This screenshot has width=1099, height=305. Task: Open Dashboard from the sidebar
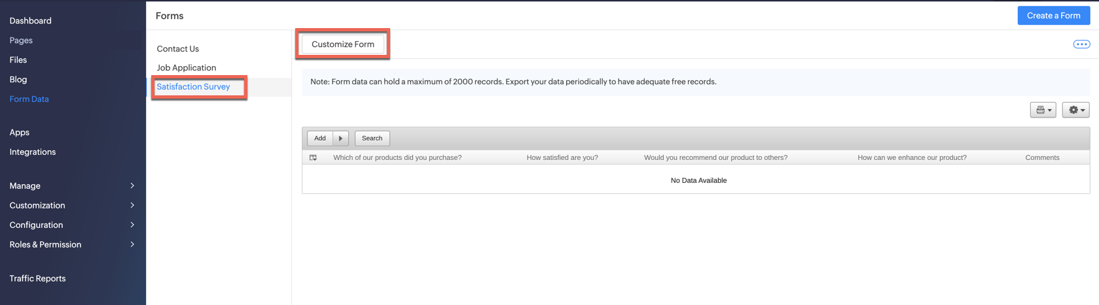pos(30,21)
